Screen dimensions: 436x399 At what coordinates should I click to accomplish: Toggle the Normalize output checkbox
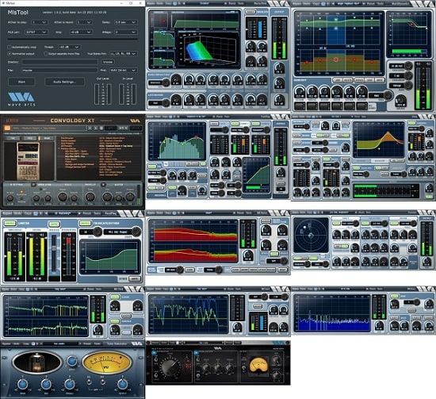pyautogui.click(x=10, y=53)
